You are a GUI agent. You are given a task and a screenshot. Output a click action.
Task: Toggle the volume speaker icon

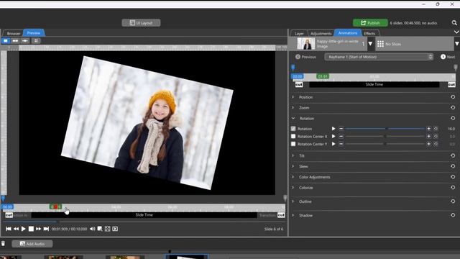click(92, 229)
